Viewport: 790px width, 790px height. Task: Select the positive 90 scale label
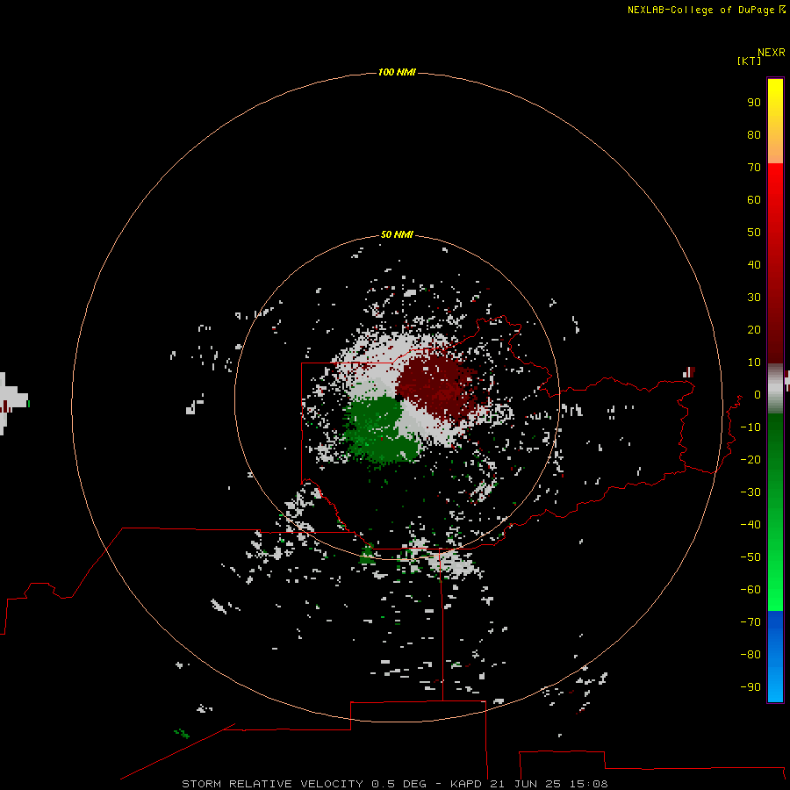click(x=754, y=103)
